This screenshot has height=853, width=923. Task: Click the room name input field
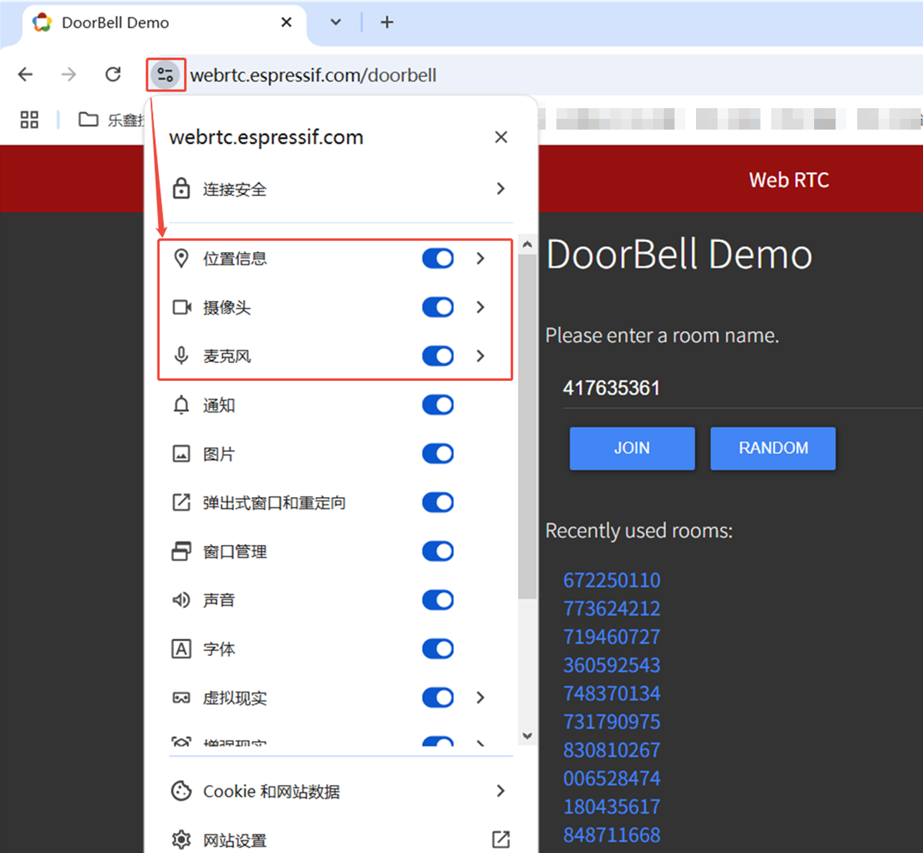tap(742, 388)
